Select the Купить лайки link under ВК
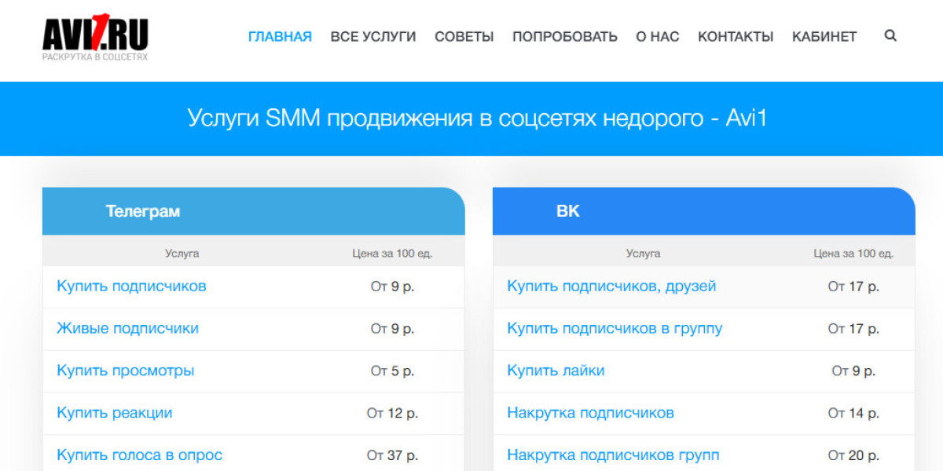The width and height of the screenshot is (943, 471). click(x=556, y=371)
